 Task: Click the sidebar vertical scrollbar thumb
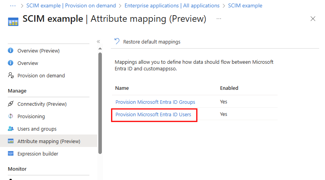pyautogui.click(x=100, y=103)
